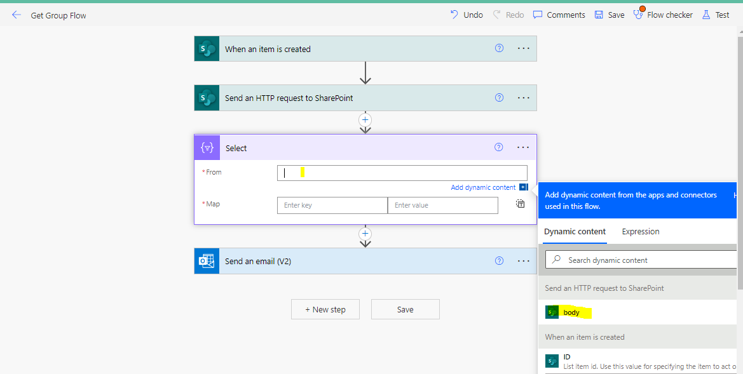Undo the last change
This screenshot has width=743, height=374.
tap(466, 14)
